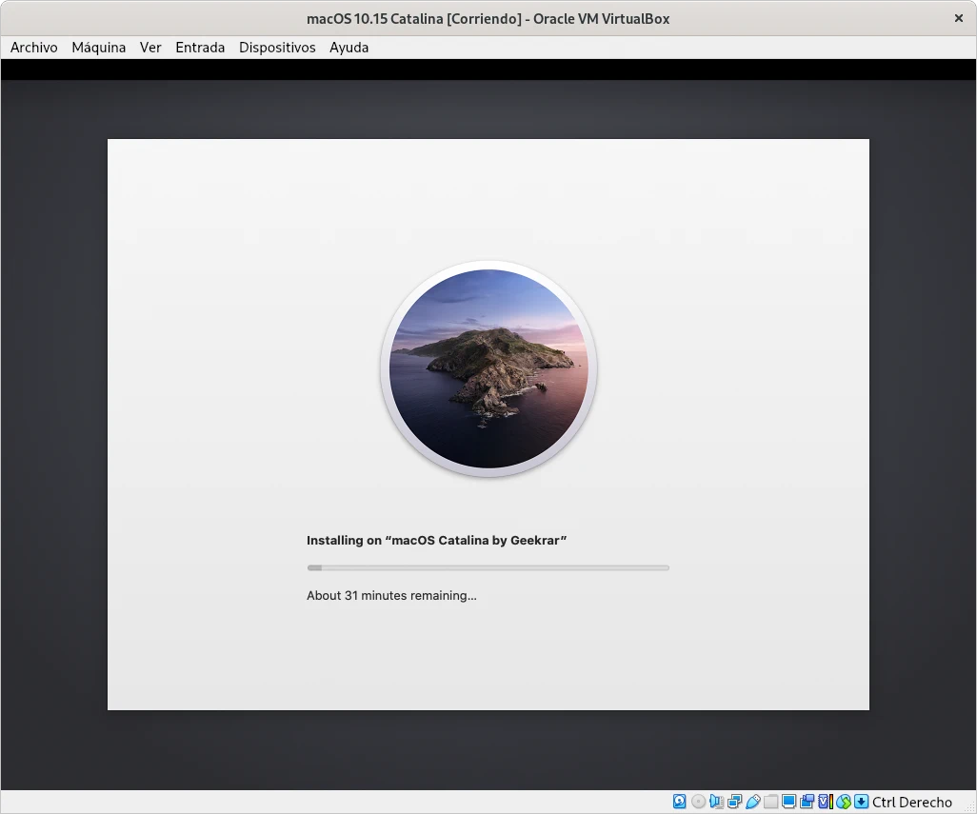
Task: Click the green-blue globe status icon
Action: click(844, 802)
